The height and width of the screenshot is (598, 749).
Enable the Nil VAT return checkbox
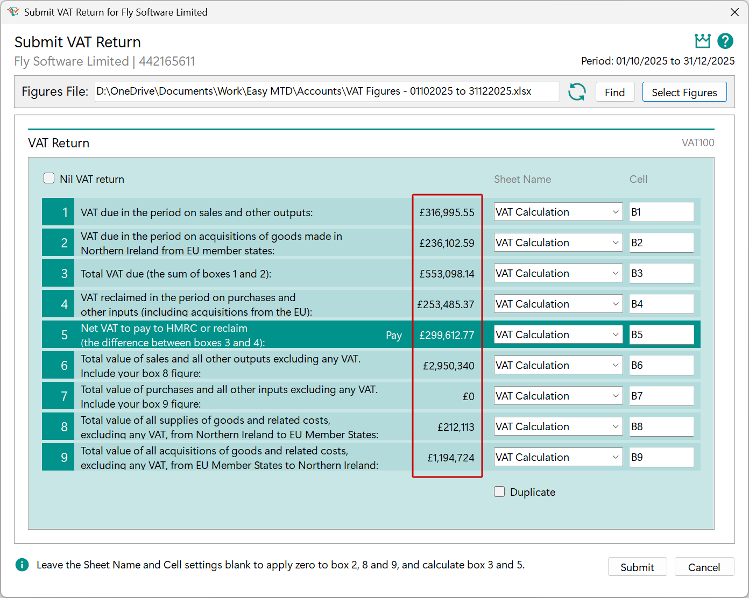(49, 177)
